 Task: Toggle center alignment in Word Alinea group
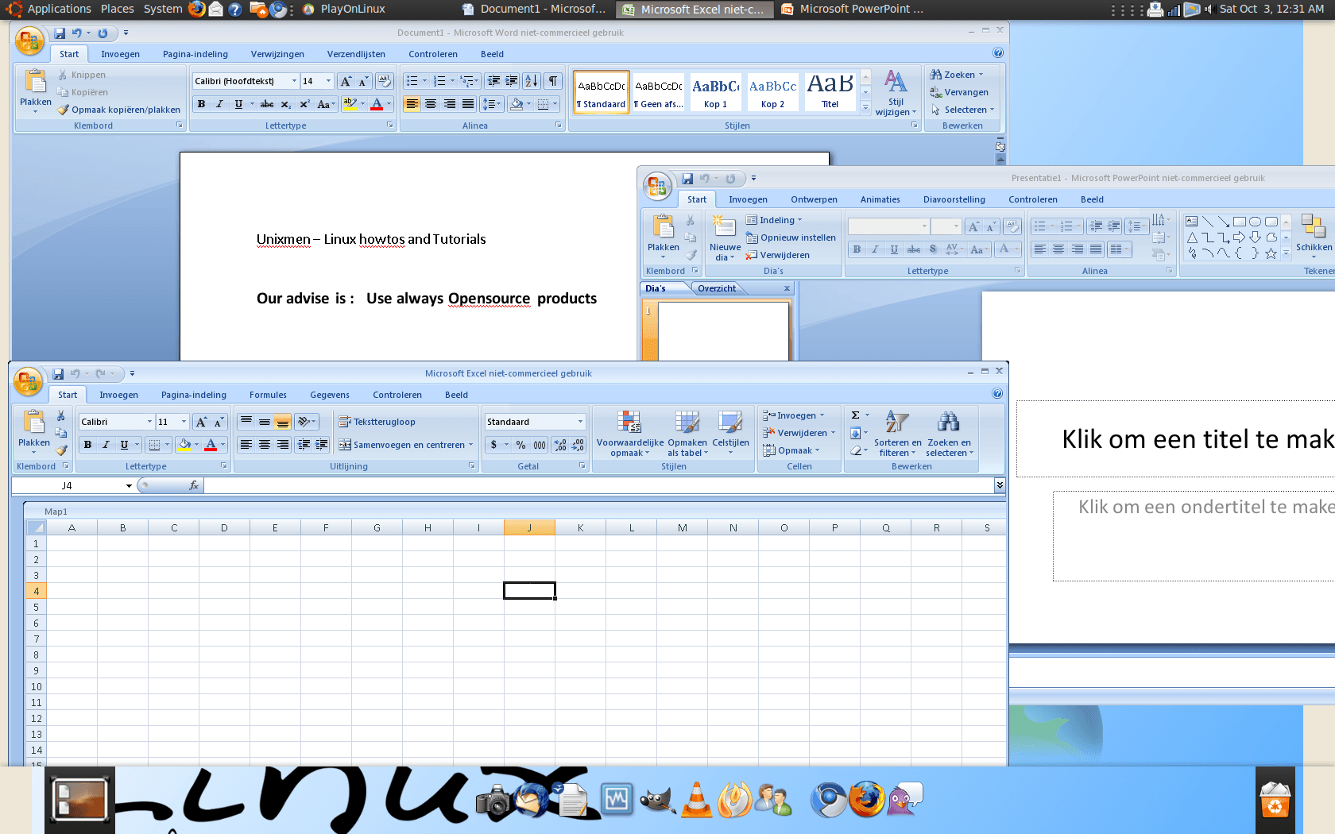tap(431, 104)
